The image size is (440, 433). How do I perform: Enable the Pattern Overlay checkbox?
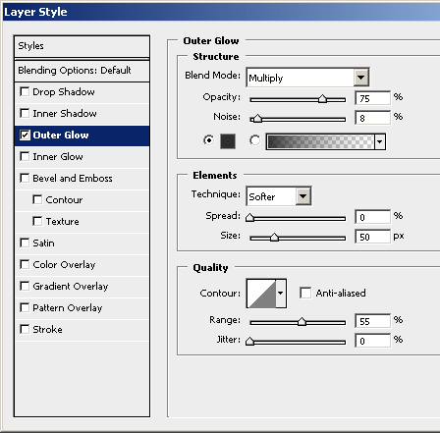[25, 307]
